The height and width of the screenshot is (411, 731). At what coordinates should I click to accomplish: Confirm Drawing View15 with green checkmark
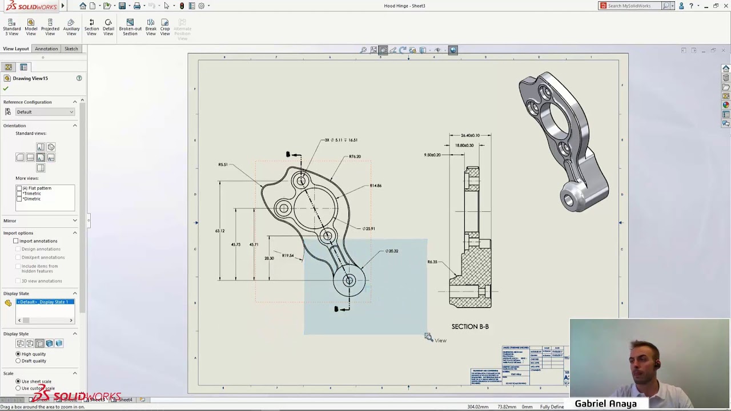click(6, 88)
